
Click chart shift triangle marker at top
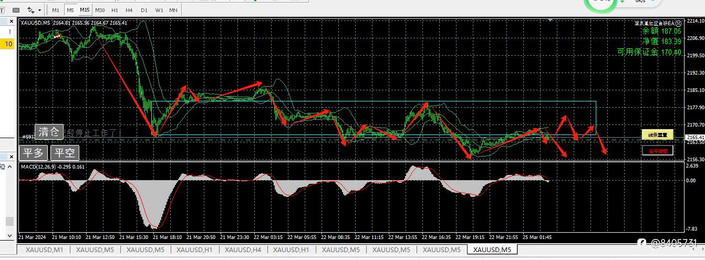(x=550, y=21)
